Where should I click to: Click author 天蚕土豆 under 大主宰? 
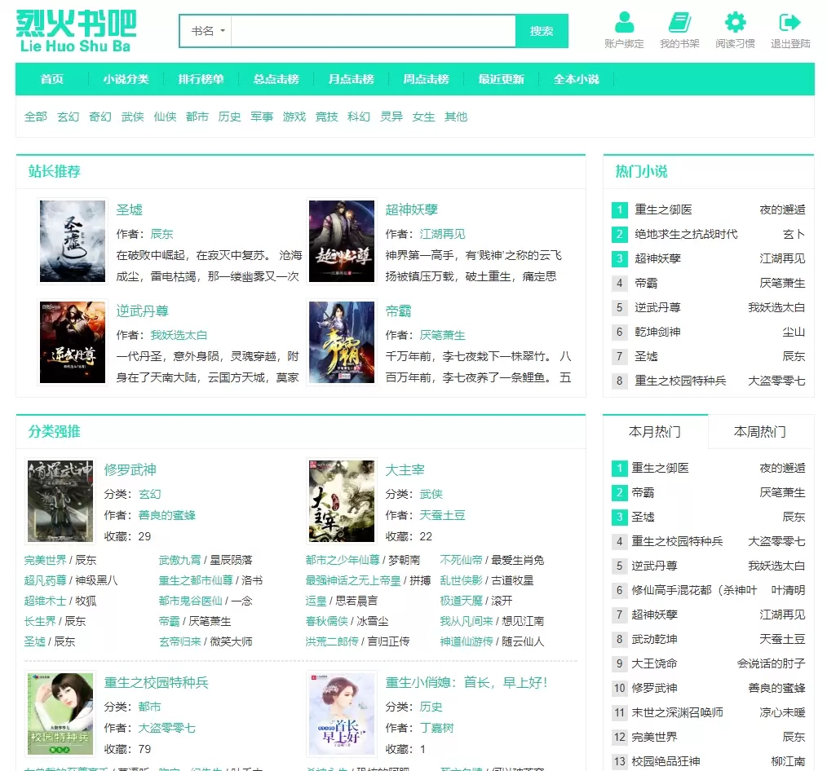443,515
